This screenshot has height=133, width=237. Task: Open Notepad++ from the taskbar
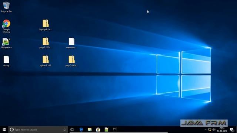pos(106,130)
